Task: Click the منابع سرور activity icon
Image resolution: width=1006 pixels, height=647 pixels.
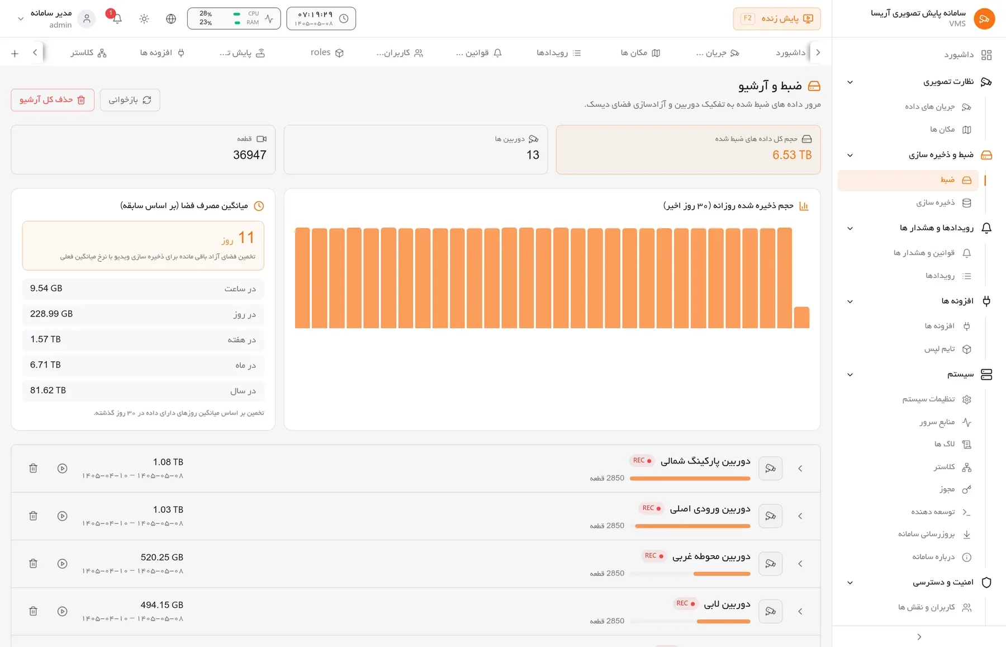Action: pos(967,422)
